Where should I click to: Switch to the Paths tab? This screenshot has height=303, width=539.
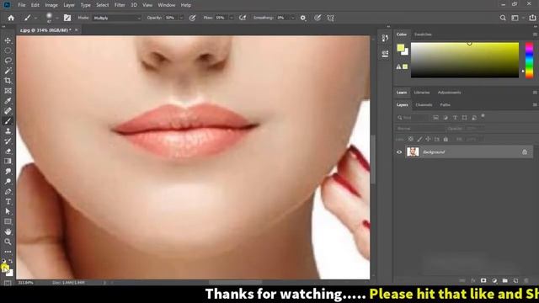pos(446,104)
